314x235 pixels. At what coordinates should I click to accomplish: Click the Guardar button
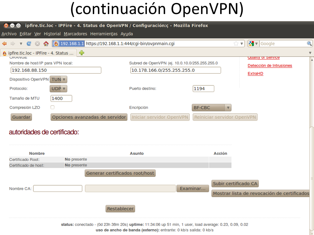(21, 117)
